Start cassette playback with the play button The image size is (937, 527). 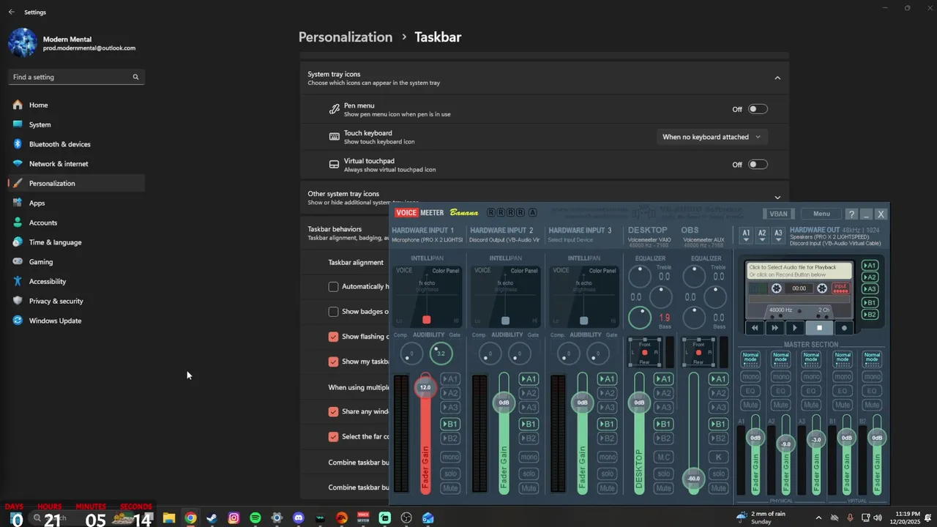(795, 328)
